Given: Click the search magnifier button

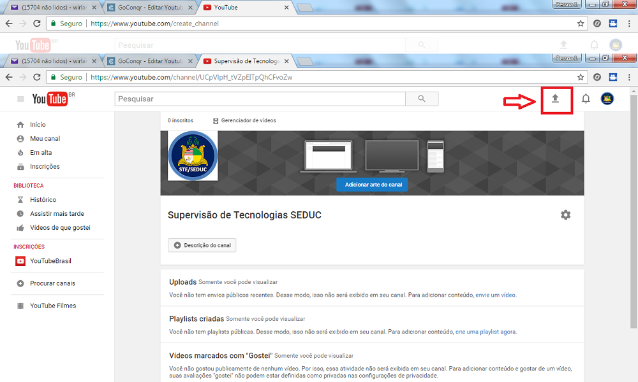Looking at the screenshot, I should click(422, 99).
